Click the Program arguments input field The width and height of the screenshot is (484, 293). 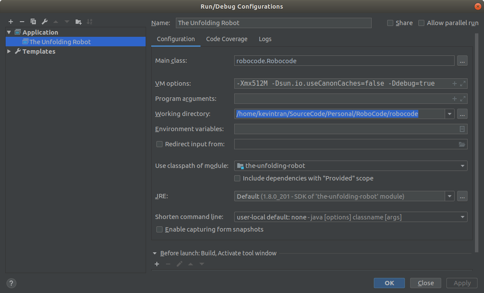click(342, 99)
